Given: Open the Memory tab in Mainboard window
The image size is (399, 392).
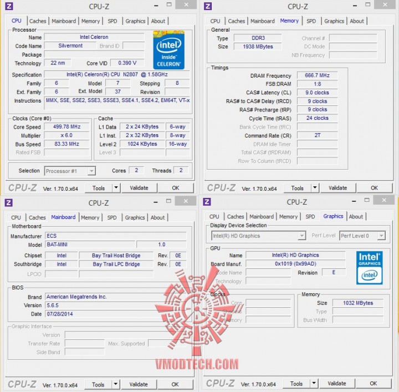Looking at the screenshot, I should click(x=90, y=217).
